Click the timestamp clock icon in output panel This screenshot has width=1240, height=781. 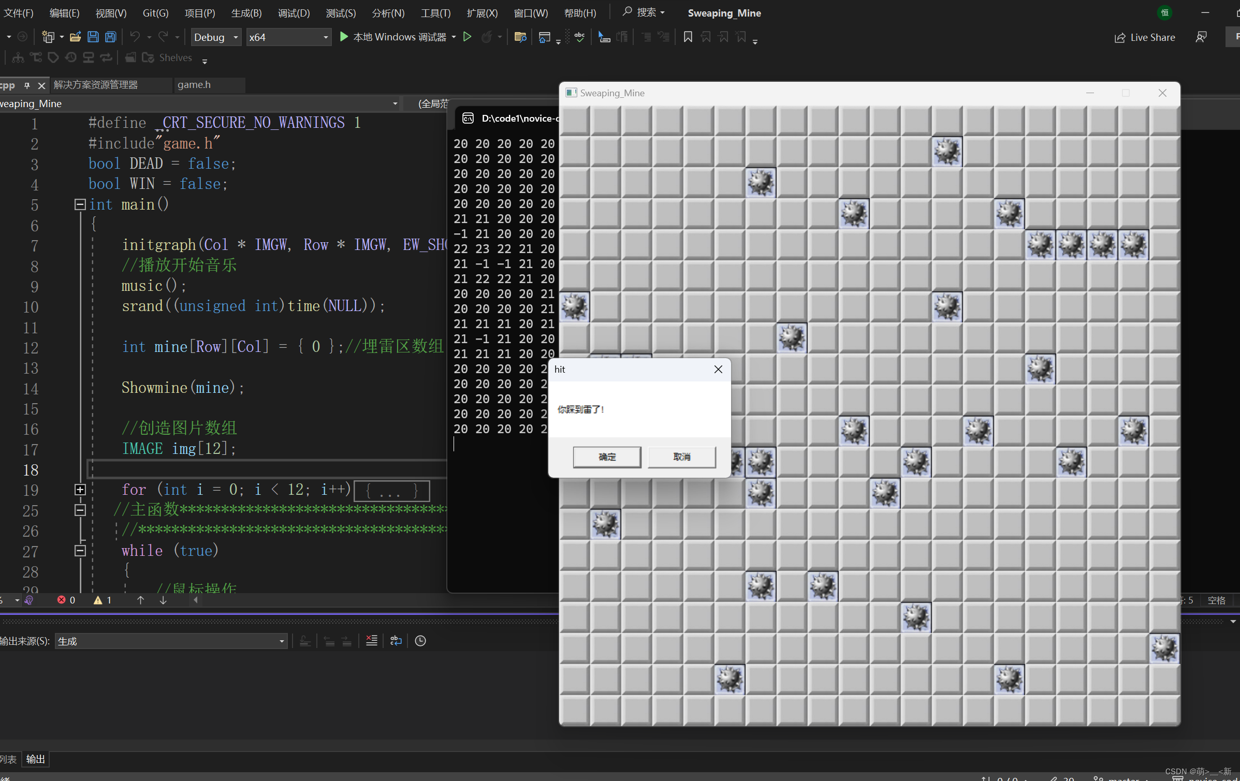point(420,641)
